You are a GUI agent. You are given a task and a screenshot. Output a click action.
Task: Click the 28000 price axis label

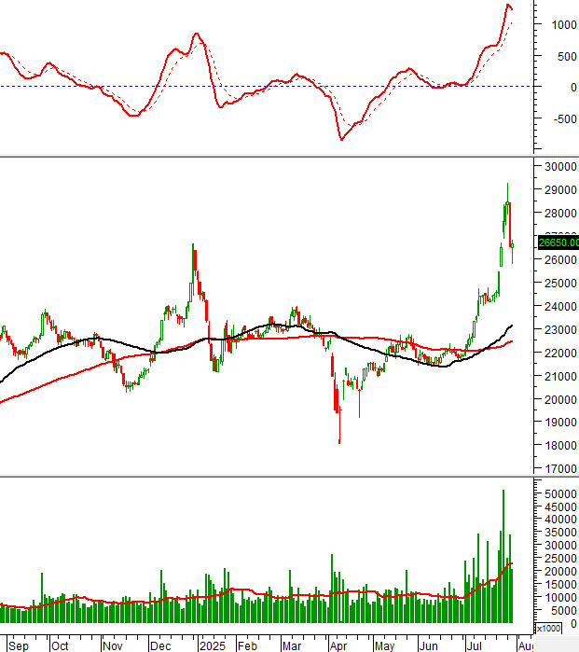tap(560, 214)
